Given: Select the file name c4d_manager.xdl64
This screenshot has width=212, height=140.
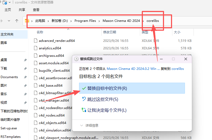Looking at the screenshot, I should [54, 100].
